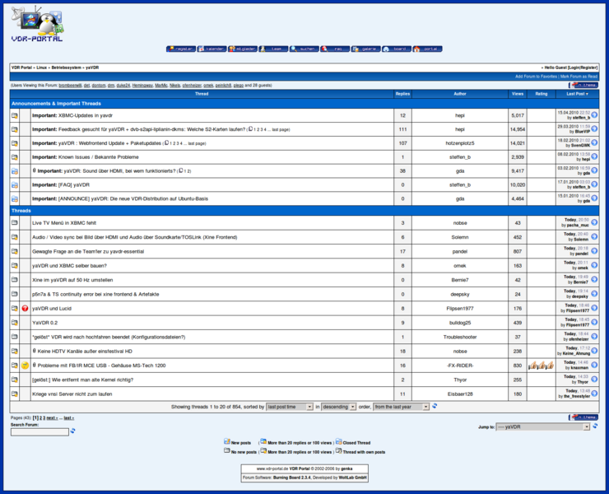Click the go icon beside Search Forum box
Screen dimensions: 609x494
pyautogui.click(x=72, y=431)
